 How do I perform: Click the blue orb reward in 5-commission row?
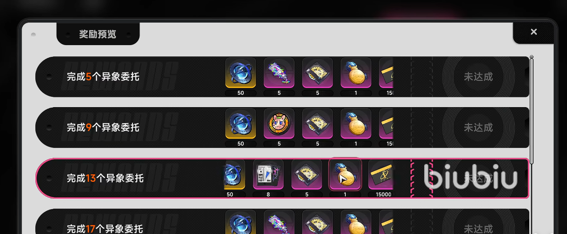point(241,73)
